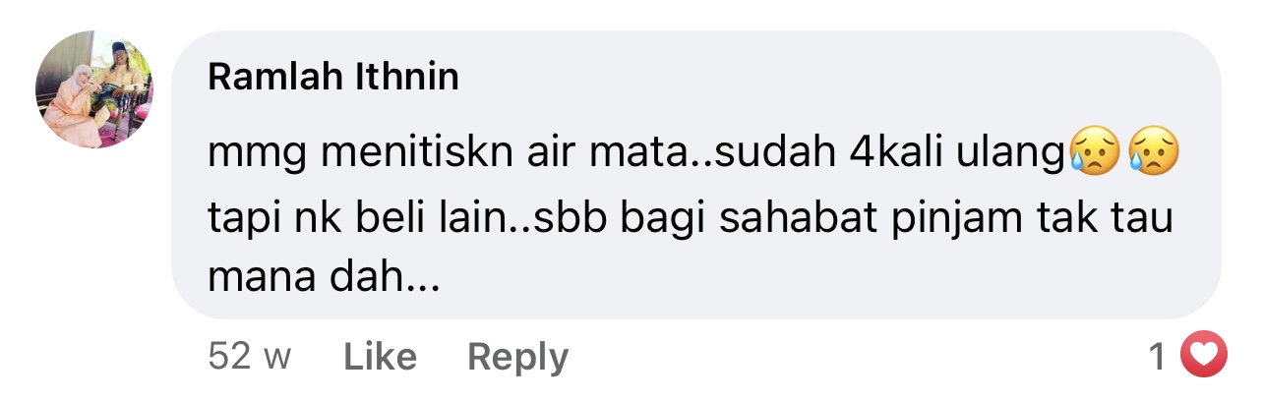Open Ramlah Ithnin's profile picture
1263x401 pixels.
coord(94,89)
